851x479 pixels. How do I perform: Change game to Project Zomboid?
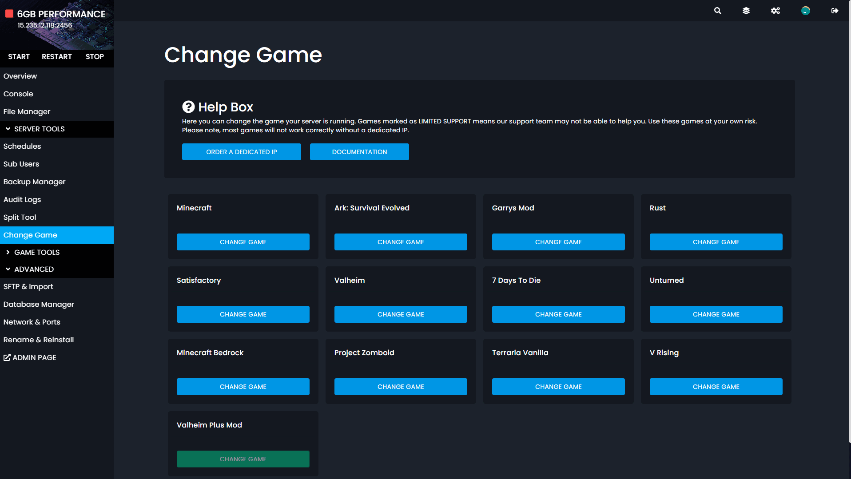[401, 387]
